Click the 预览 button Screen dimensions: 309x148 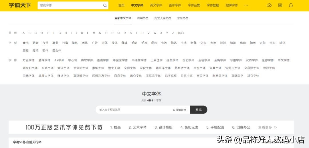pos(199,110)
